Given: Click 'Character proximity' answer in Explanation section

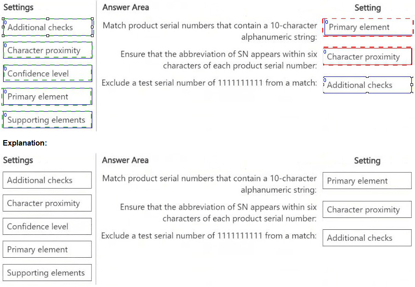Looking at the screenshot, I should tap(367, 210).
